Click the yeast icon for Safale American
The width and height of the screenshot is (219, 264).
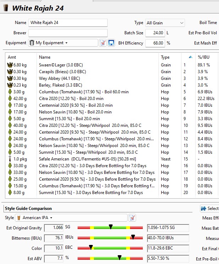pos(10,159)
